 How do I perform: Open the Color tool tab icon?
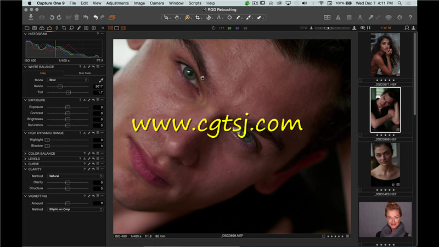tap(42, 28)
